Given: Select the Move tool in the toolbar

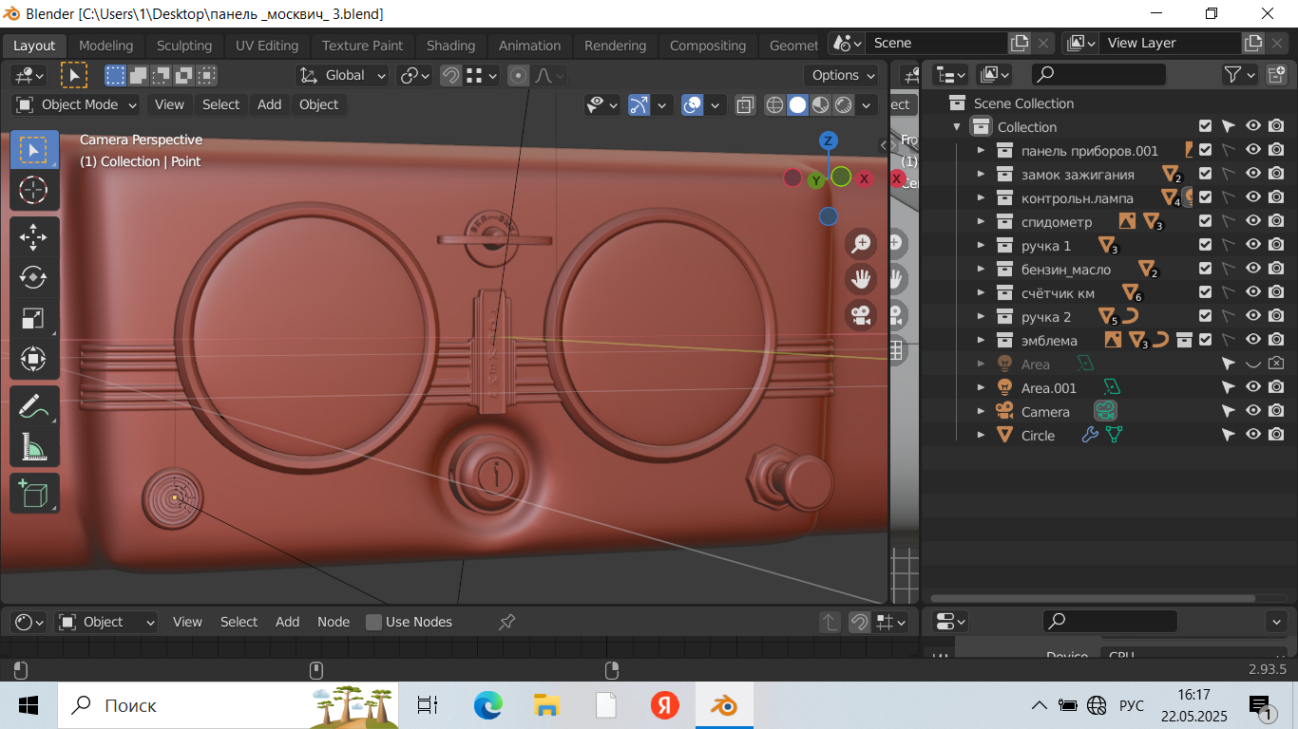Looking at the screenshot, I should (x=33, y=236).
